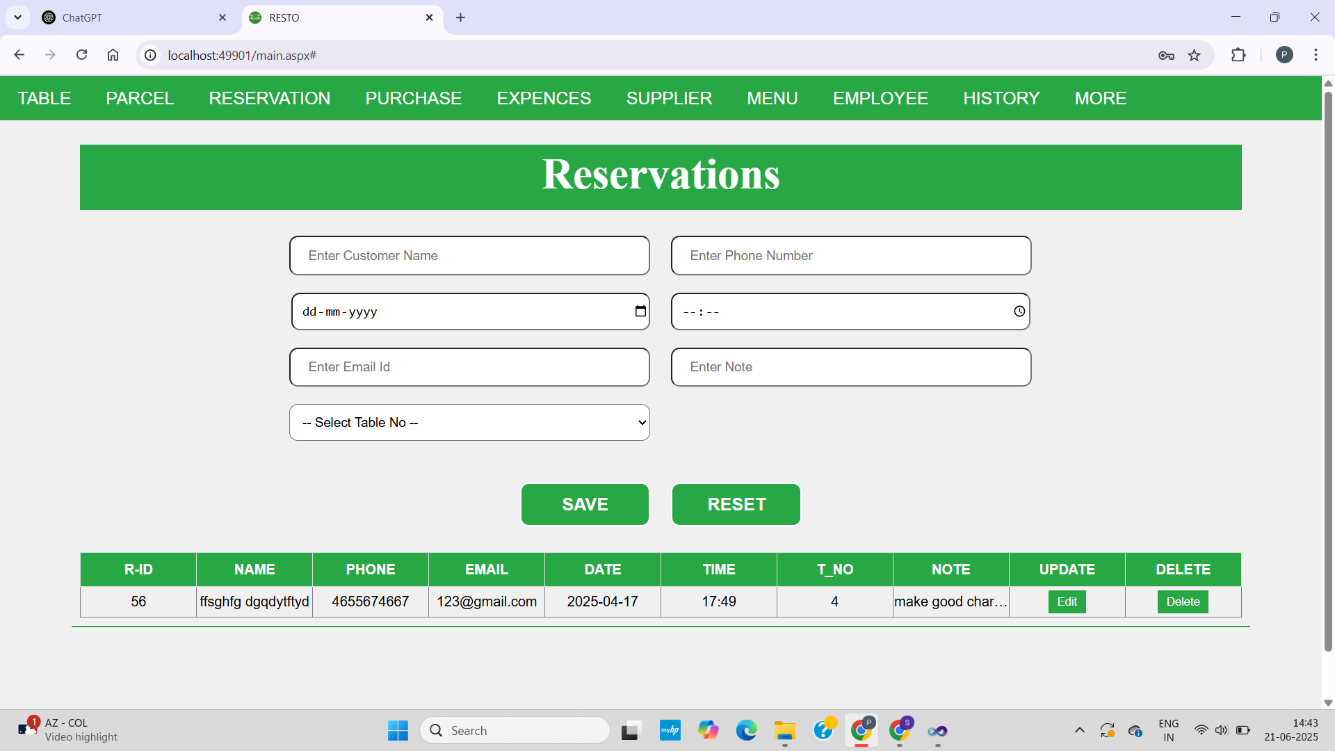Screen dimensions: 1335x751
Task: Click the EMAIL column header
Action: tap(487, 570)
